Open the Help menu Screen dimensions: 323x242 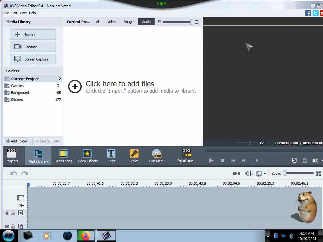pos(32,13)
